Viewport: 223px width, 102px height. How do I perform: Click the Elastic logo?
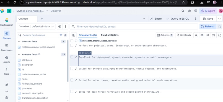tap(2, 11)
